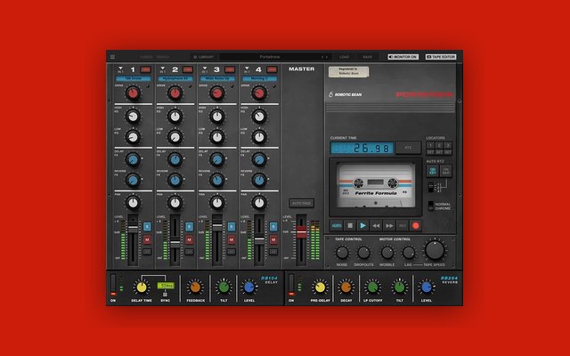The width and height of the screenshot is (570, 356).
Task: Open channel 3 input dropdown arrow
Action: pyautogui.click(x=205, y=69)
